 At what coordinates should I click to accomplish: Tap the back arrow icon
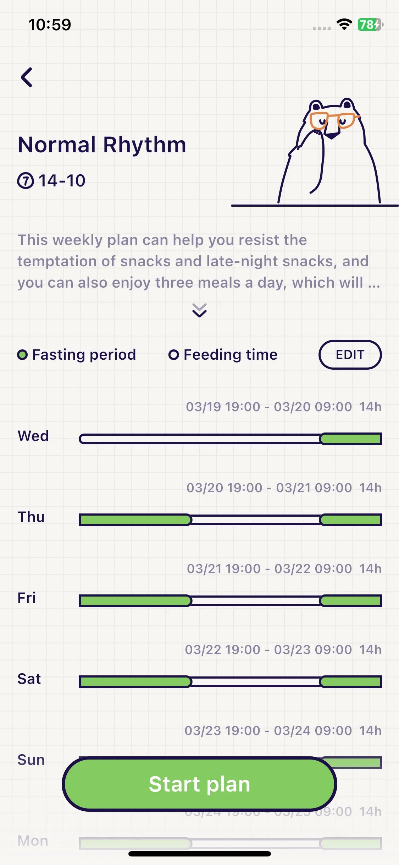tap(27, 77)
